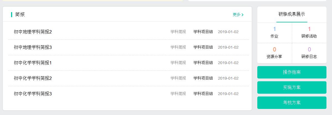Image resolution: width=332 pixels, height=115 pixels.
Task: Click the 简报 section heading
Action: point(20,15)
